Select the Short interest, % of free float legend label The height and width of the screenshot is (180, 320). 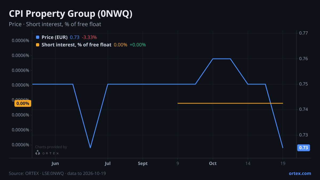[x=77, y=45]
